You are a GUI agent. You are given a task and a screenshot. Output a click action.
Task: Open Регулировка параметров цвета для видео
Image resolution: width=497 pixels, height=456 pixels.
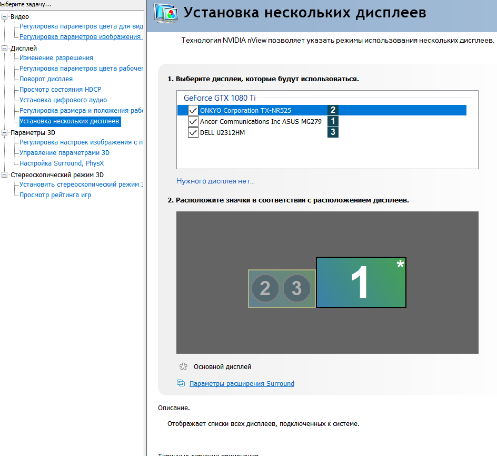coord(82,26)
